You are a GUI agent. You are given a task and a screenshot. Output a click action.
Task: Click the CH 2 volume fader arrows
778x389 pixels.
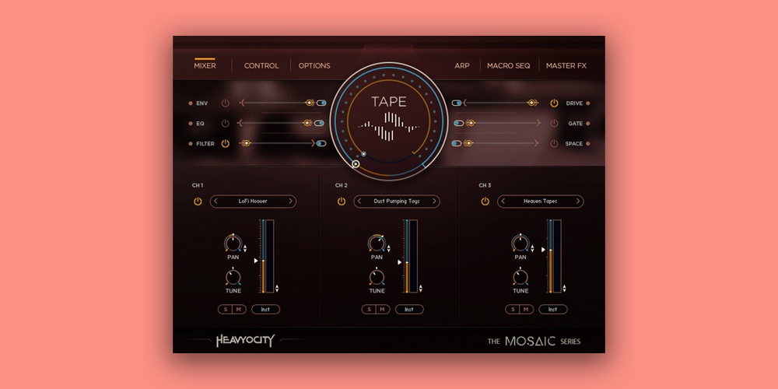click(421, 289)
